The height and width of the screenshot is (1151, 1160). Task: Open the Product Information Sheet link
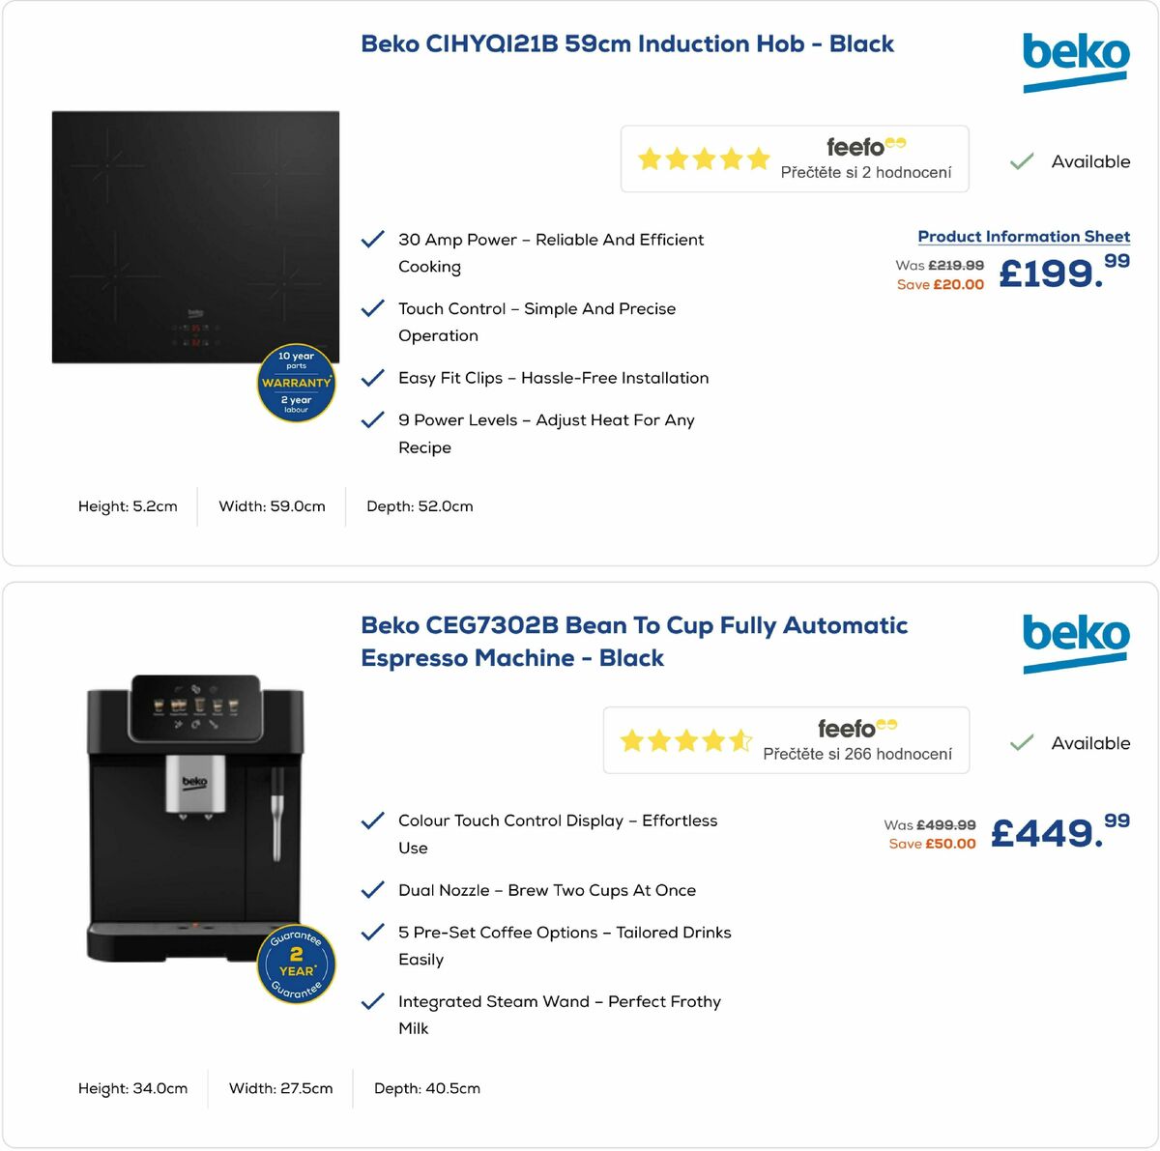[1023, 236]
